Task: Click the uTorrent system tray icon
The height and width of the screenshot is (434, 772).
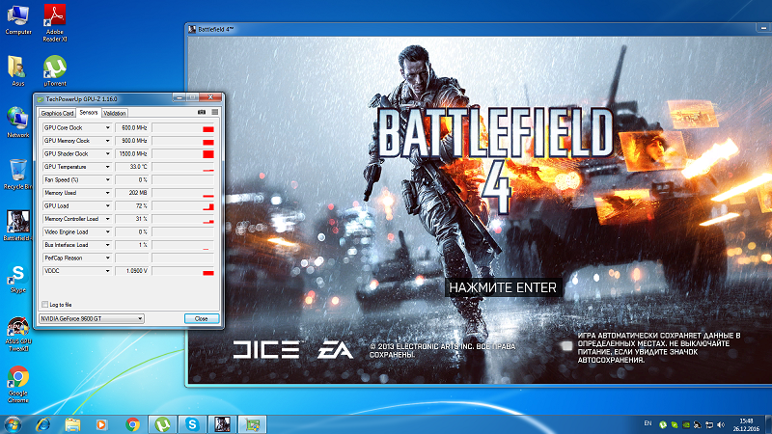Action: tap(663, 424)
